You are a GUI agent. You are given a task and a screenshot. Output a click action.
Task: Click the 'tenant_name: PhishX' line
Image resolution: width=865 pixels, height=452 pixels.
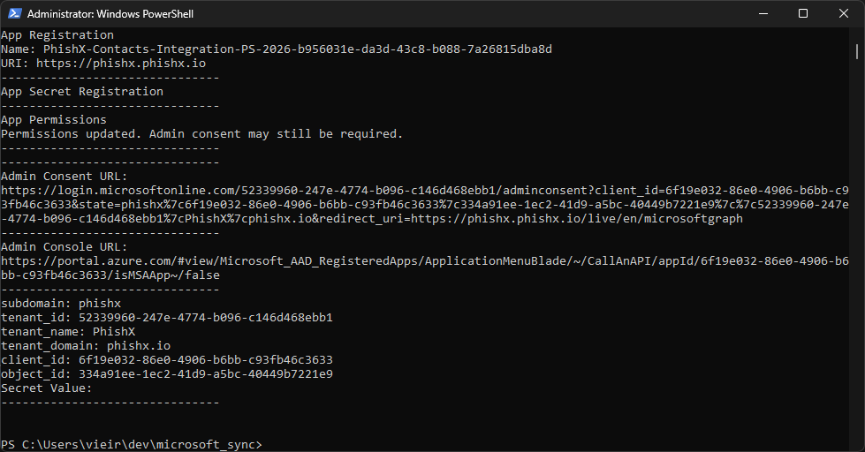68,332
